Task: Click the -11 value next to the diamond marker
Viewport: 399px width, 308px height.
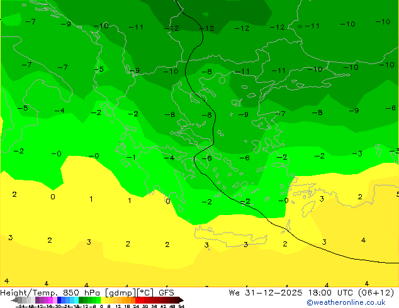Action: pos(312,26)
